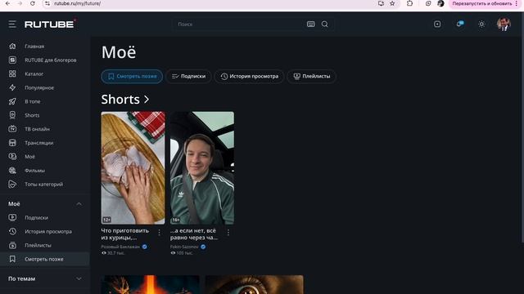
Task: Click the Фильмы icon
Action: coord(12,170)
